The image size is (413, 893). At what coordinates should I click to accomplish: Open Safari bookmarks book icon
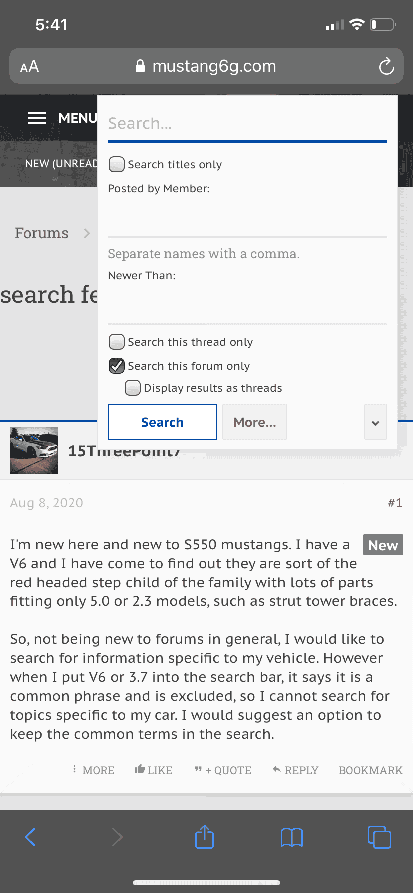(292, 837)
